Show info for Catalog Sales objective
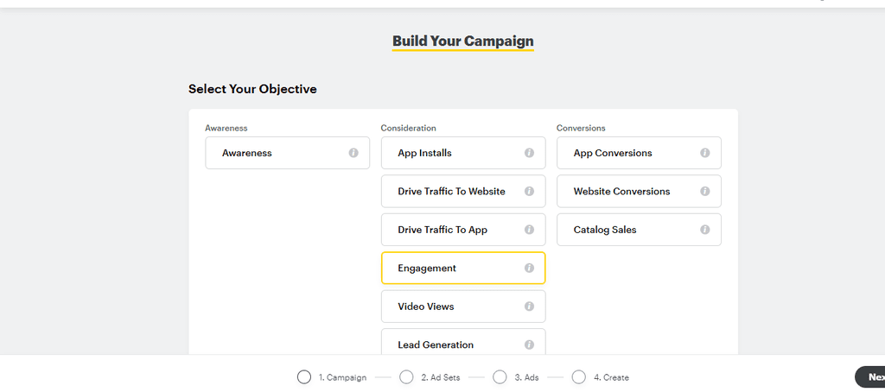This screenshot has height=392, width=885. coord(705,230)
